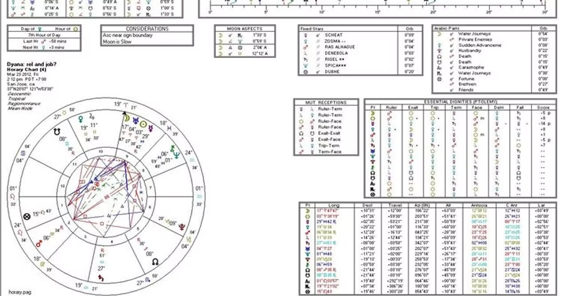Select the 'Friends' Arabic part

pyautogui.click(x=466, y=90)
